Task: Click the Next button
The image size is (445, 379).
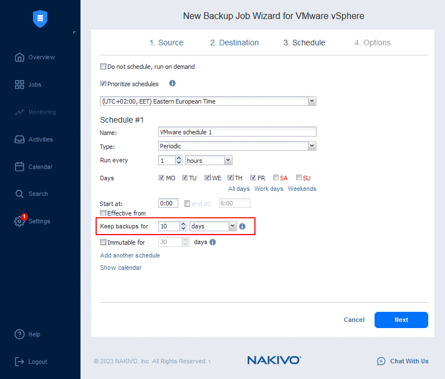Action: [x=401, y=320]
